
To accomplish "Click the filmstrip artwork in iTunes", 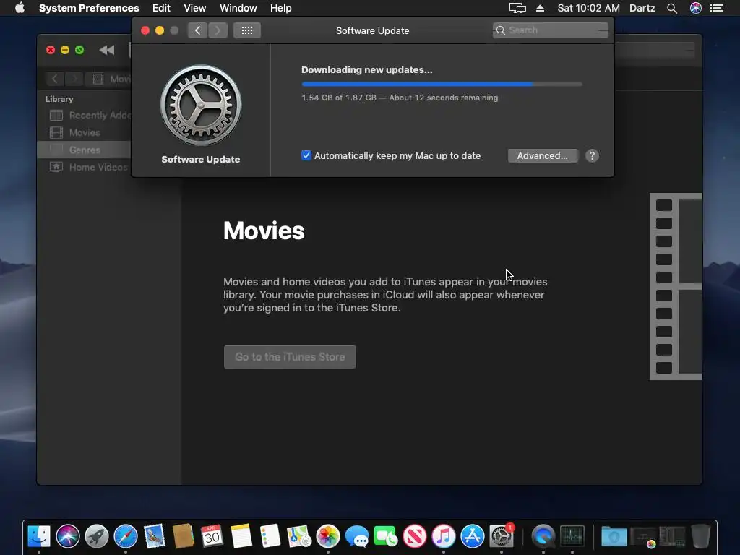I will click(676, 286).
